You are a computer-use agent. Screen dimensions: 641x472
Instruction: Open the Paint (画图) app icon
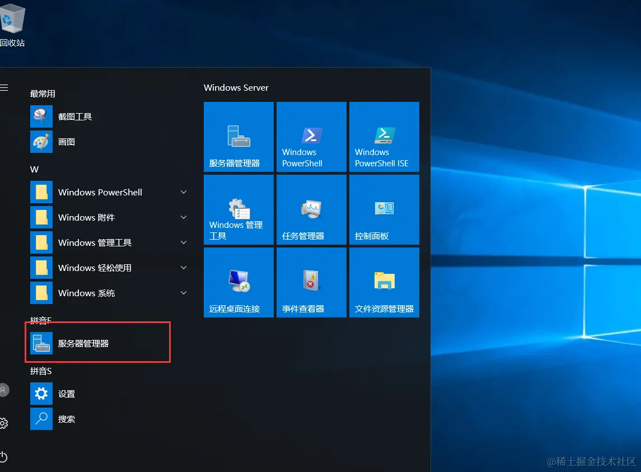pyautogui.click(x=41, y=142)
